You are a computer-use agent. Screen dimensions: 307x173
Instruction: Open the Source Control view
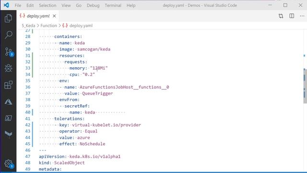pos(9,52)
